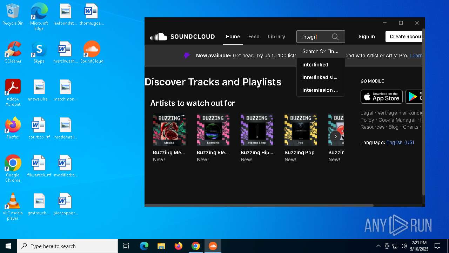449x253 pixels.
Task: Select the answersha... image file on desktop
Action: point(39,90)
